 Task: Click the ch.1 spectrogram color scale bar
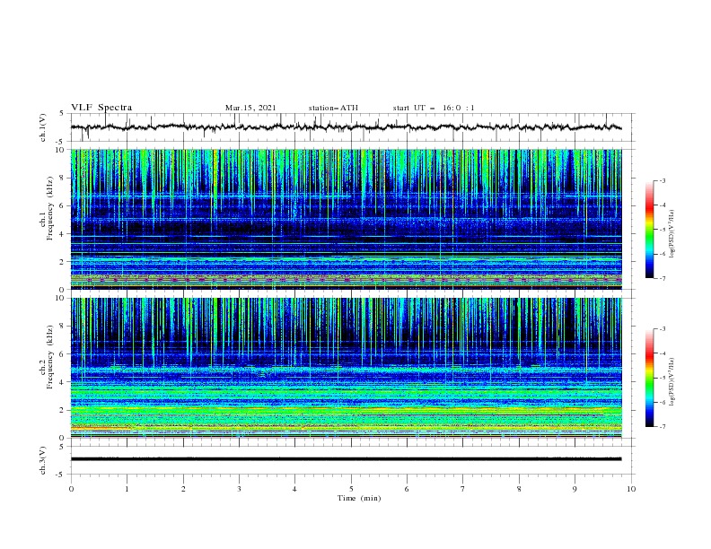pyautogui.click(x=649, y=230)
